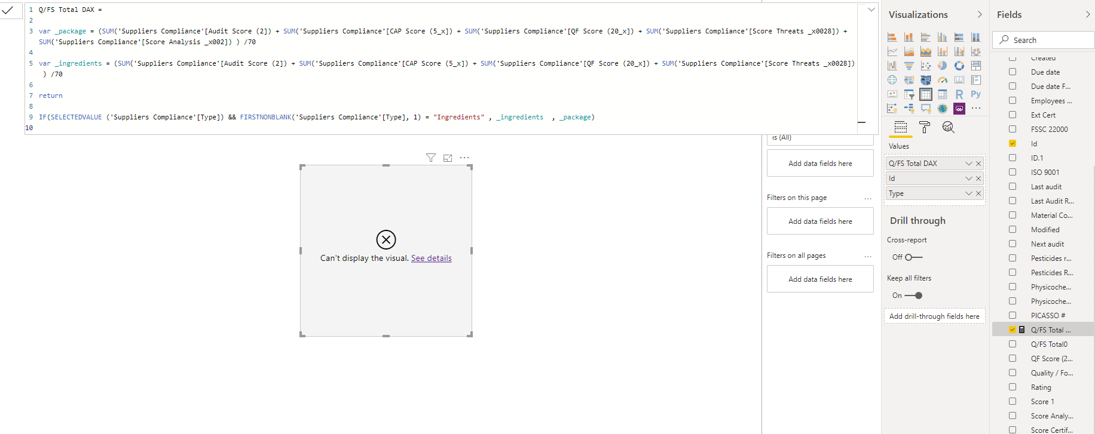Click the Fields search box

(1044, 40)
